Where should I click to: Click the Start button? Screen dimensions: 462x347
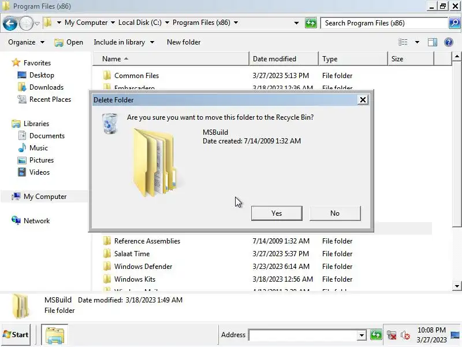point(16,335)
